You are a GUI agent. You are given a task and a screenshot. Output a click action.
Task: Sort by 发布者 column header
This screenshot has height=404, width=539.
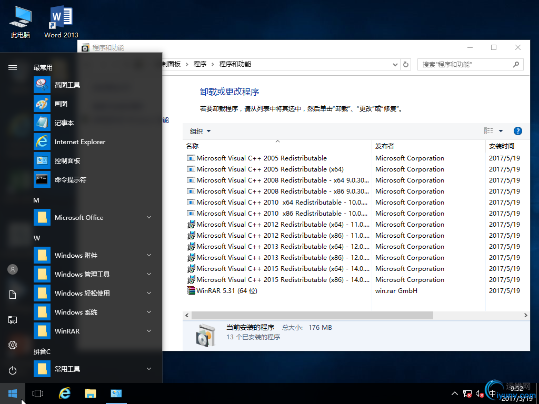coord(428,146)
